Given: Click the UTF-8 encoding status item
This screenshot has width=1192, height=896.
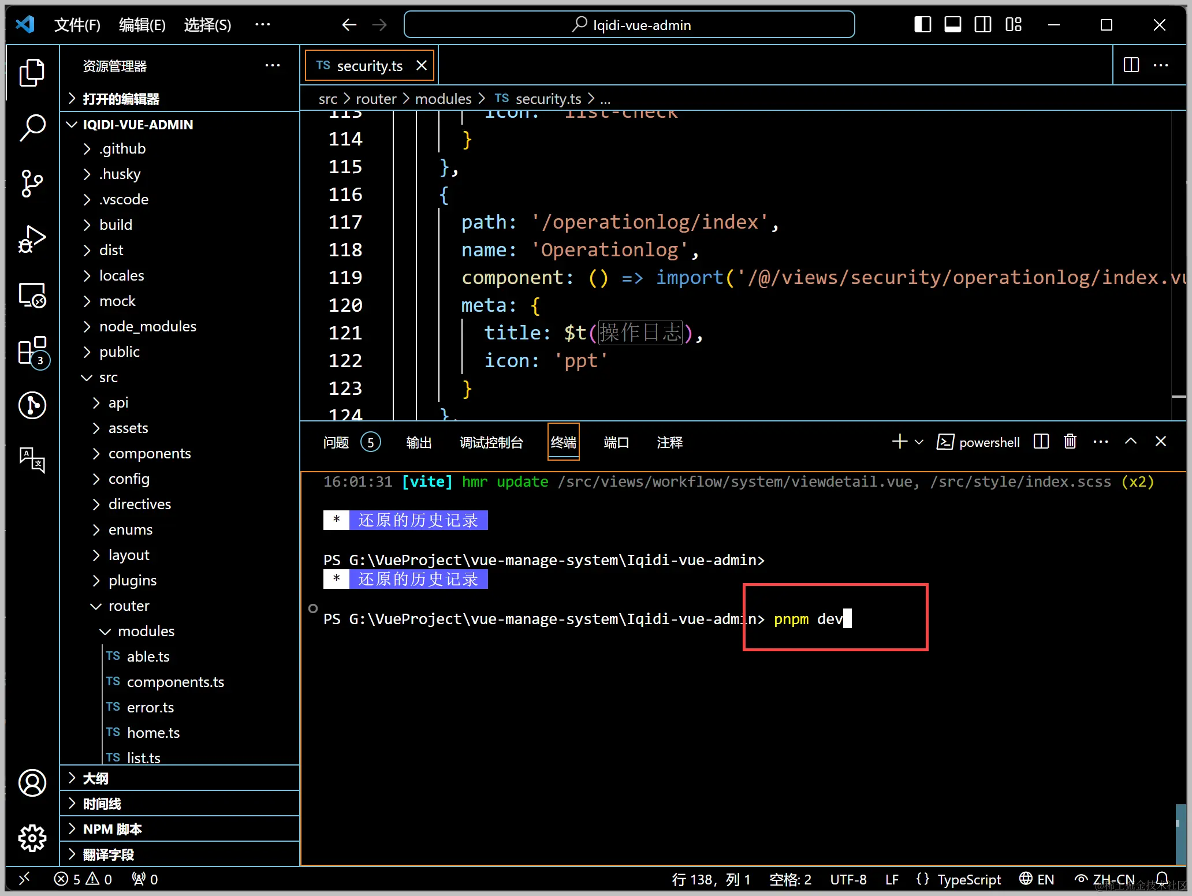Looking at the screenshot, I should [x=848, y=879].
